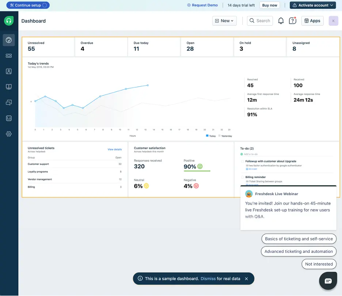The image size is (342, 296).
Task: Open Admin settings from the gear icon
Action: (9, 134)
